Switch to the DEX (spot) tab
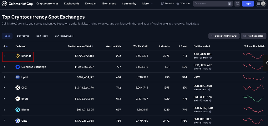 [x=42, y=36]
